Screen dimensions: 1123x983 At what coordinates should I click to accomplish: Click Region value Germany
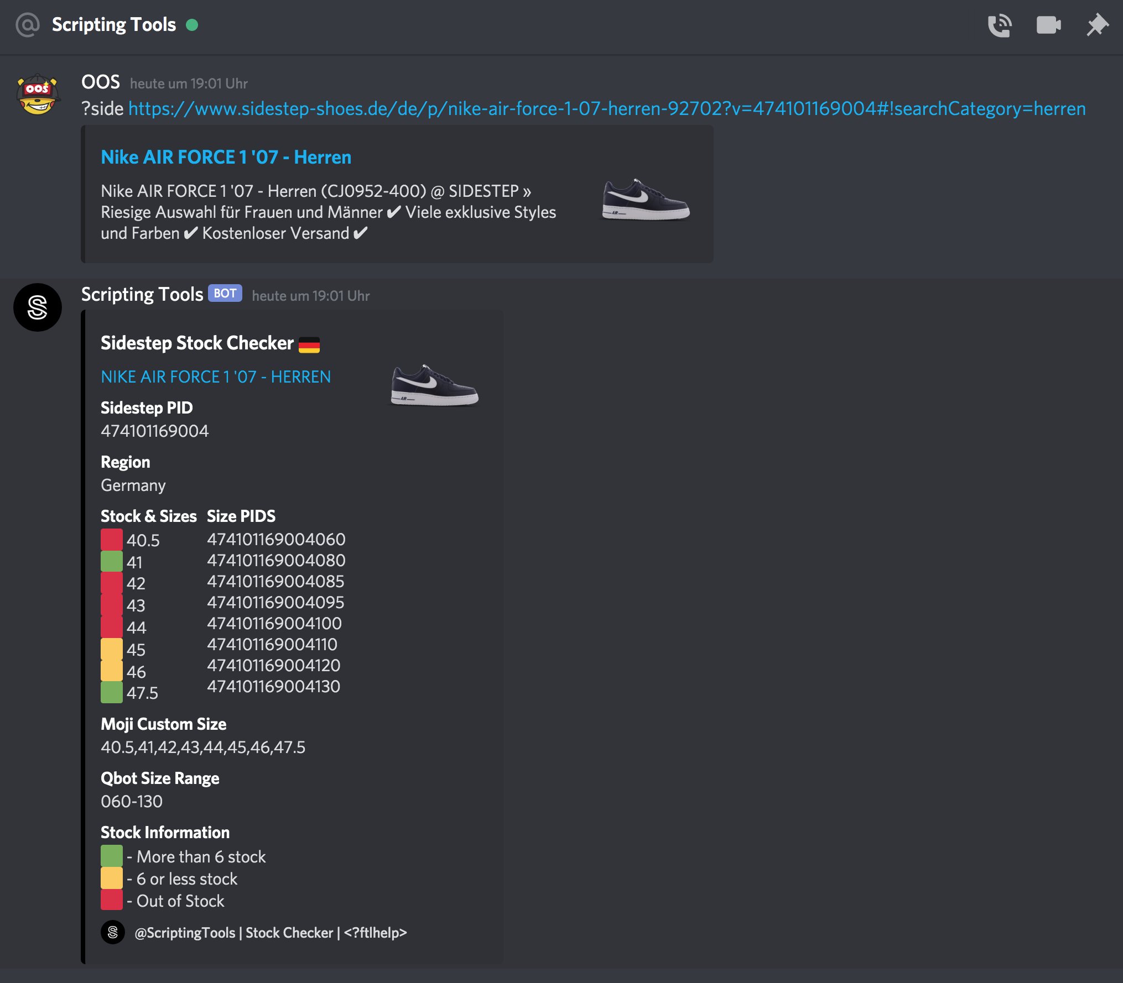tap(133, 485)
